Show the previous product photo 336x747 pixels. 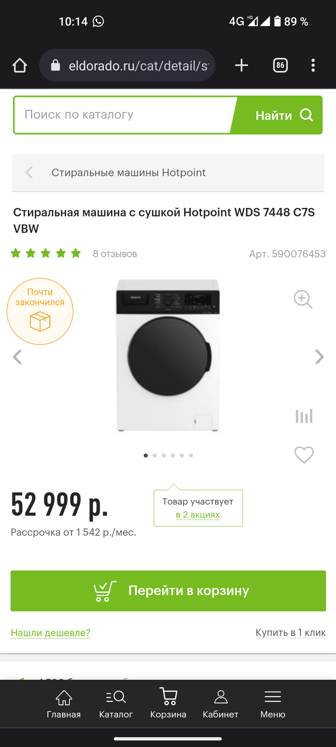coord(17,357)
